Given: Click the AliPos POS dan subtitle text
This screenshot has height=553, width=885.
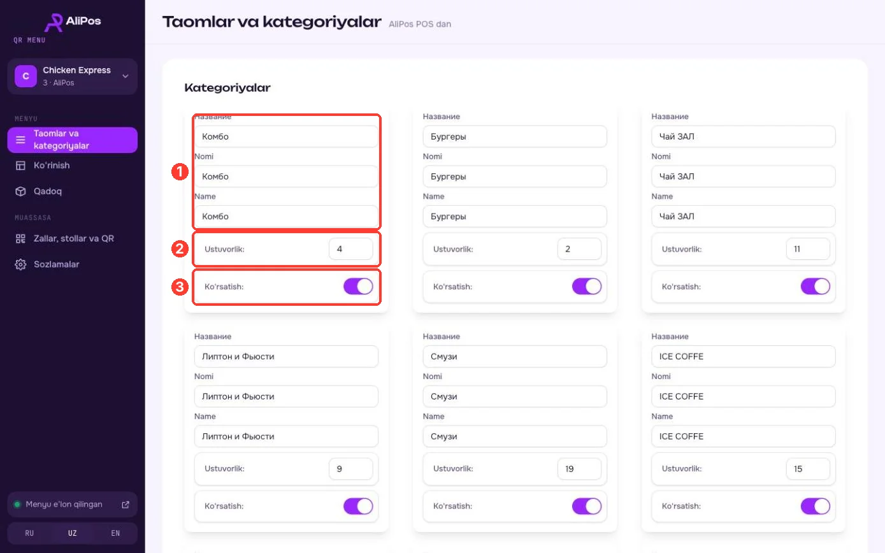Looking at the screenshot, I should click(x=420, y=24).
